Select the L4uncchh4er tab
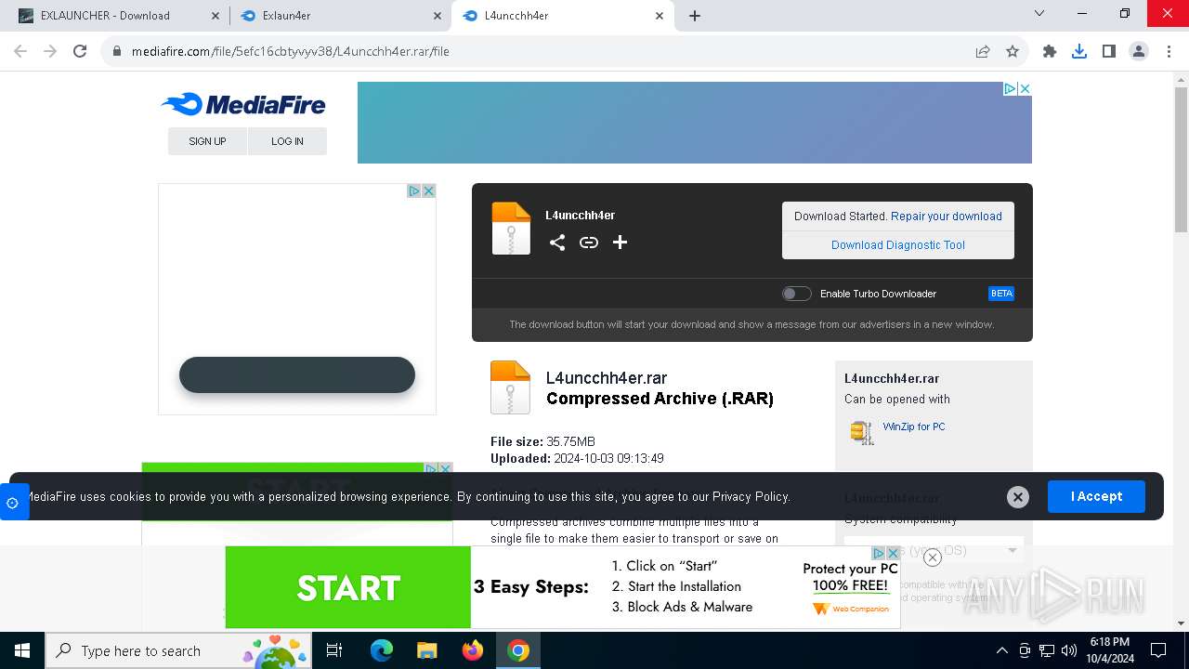 pyautogui.click(x=562, y=16)
